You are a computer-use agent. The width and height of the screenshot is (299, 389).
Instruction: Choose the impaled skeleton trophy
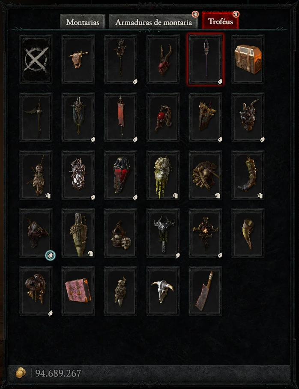pyautogui.click(x=36, y=175)
